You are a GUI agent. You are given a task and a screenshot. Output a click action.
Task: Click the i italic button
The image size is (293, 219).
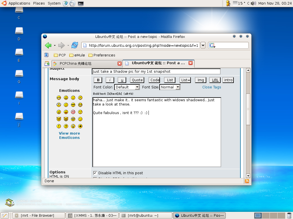tap(110, 80)
